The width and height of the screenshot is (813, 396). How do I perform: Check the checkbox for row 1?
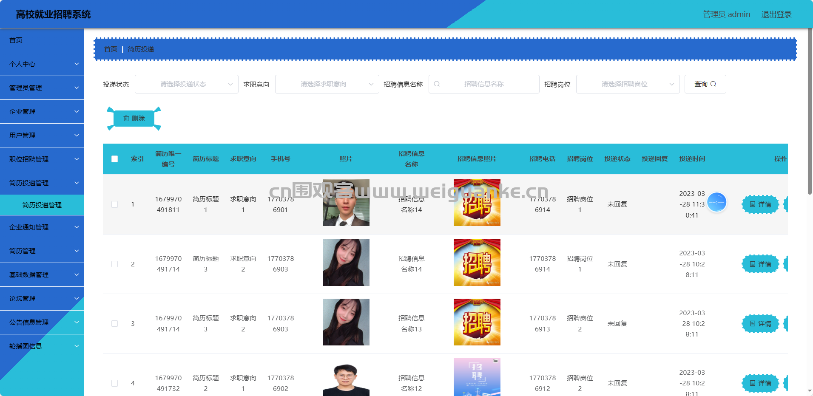click(114, 204)
